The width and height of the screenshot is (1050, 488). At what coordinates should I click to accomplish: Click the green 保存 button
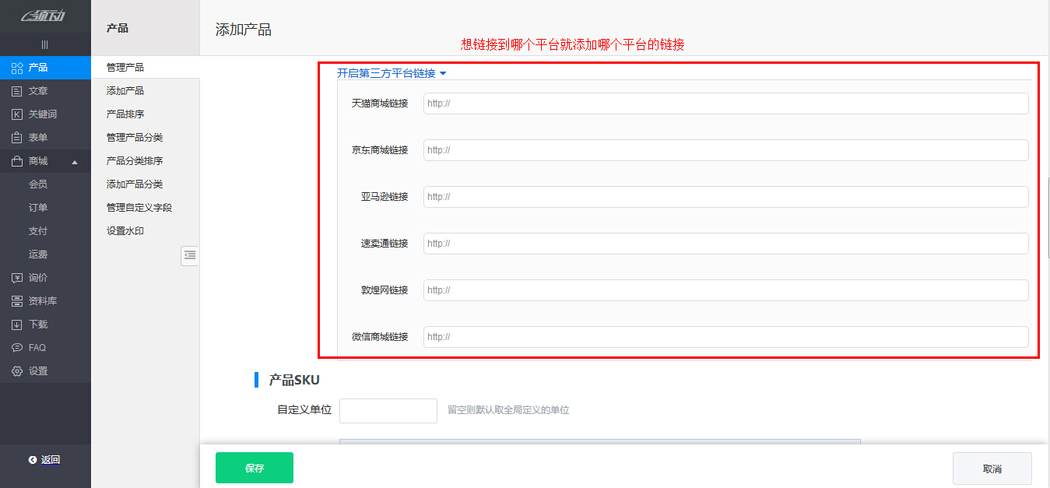click(254, 467)
